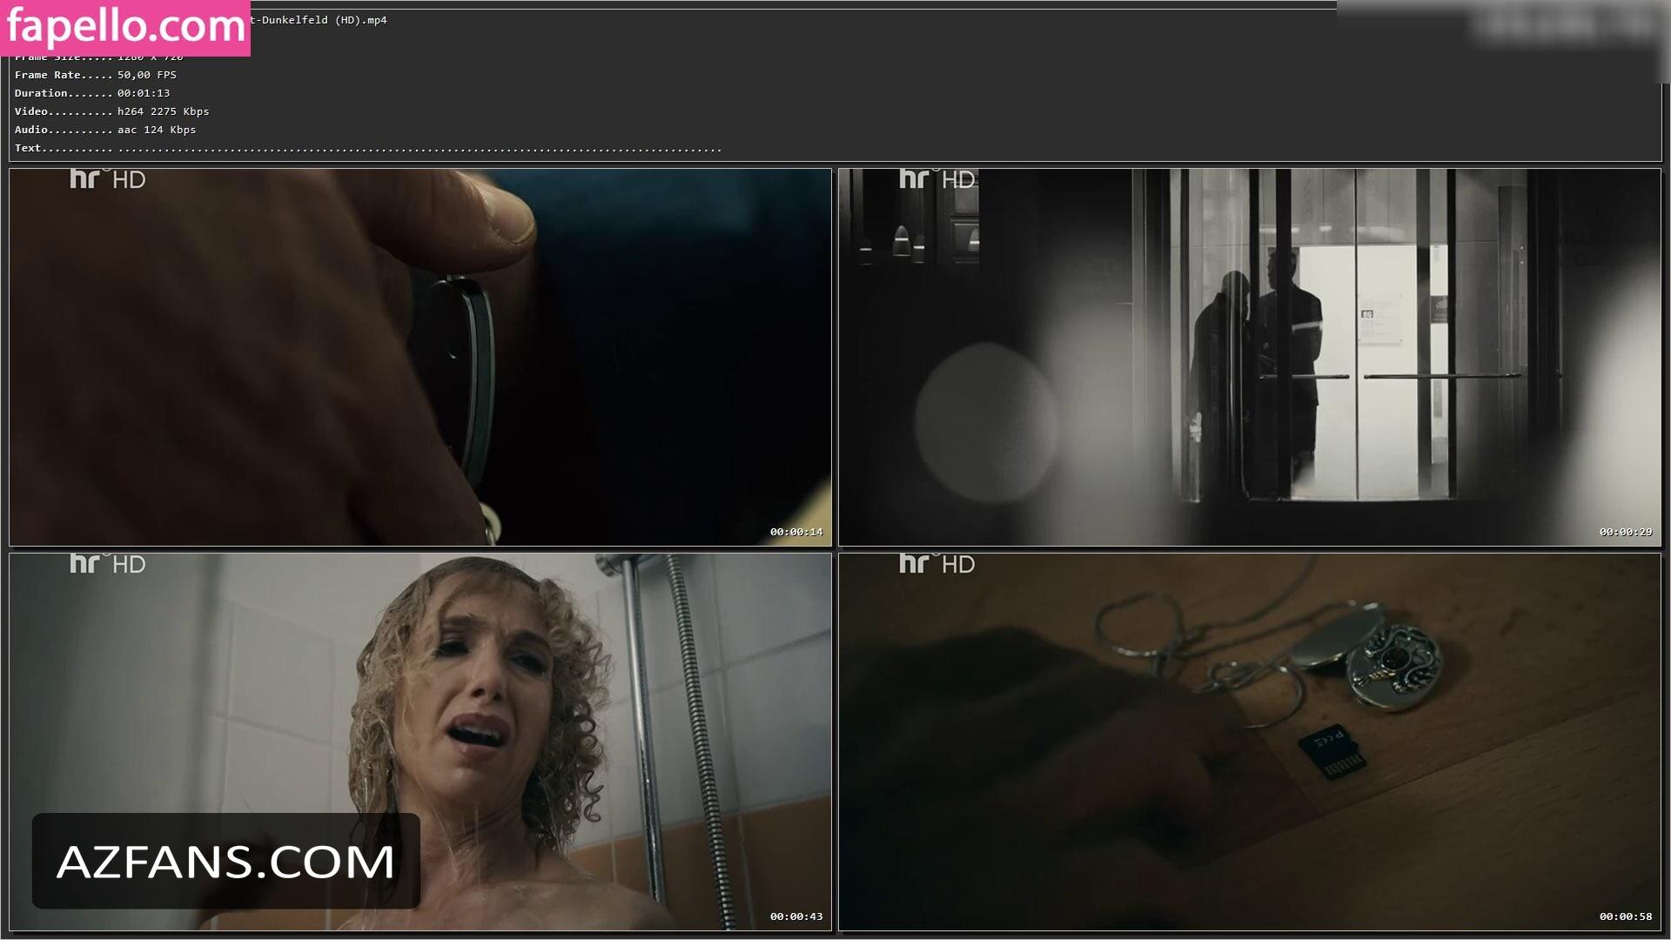
Task: Select the "Dunkelfeld (HD).mp4" file name
Action: point(325,20)
